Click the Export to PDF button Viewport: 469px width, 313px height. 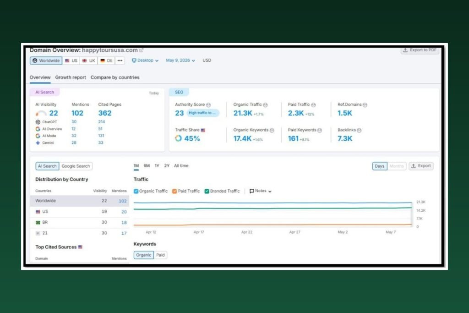(x=420, y=50)
